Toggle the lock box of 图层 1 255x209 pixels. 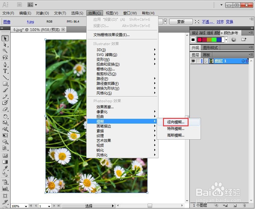click(x=198, y=61)
